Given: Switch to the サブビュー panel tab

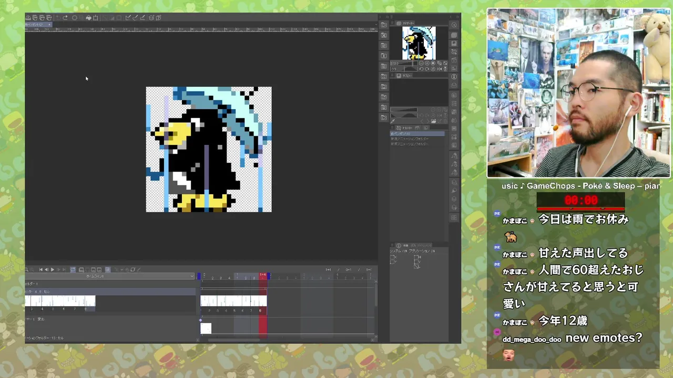Looking at the screenshot, I should pos(405,76).
